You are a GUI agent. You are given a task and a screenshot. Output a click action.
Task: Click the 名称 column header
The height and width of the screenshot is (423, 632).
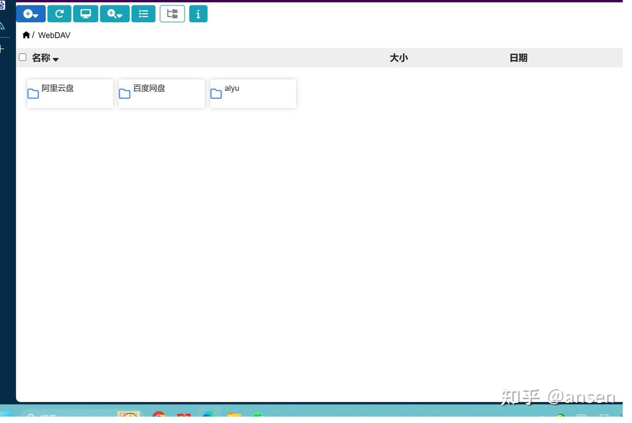tap(42, 57)
